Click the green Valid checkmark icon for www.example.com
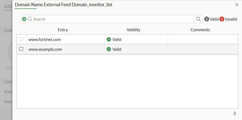The image size is (242, 120). (109, 49)
